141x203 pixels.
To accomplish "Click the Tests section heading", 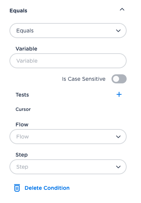I will (22, 95).
